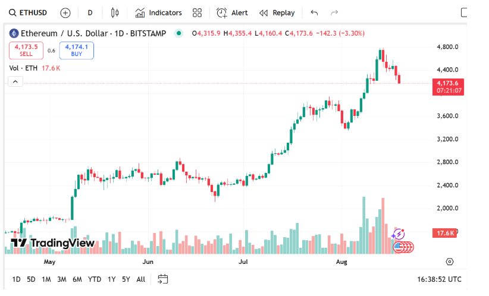Image resolution: width=489 pixels, height=296 pixels.
Task: Open chart settings gear on time axis
Action: tap(450, 262)
